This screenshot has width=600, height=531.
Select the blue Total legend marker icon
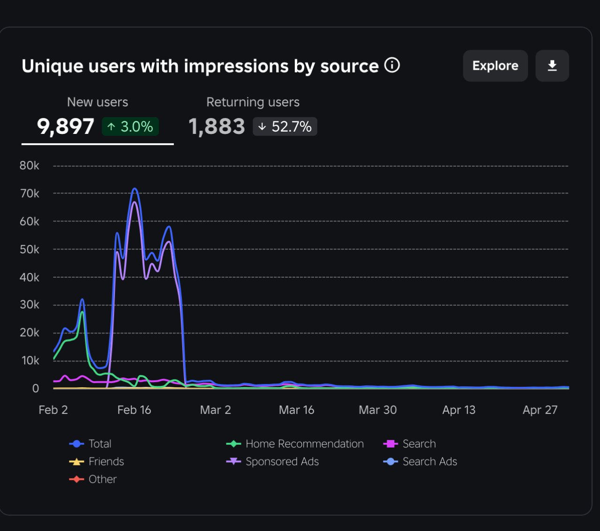click(x=76, y=443)
